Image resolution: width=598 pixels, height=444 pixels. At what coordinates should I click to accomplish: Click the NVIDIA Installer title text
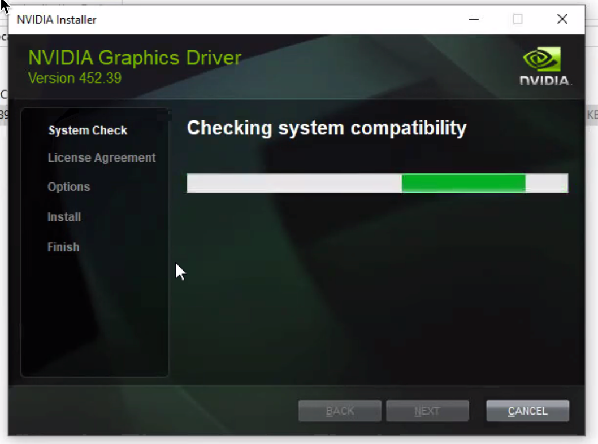pyautogui.click(x=57, y=20)
